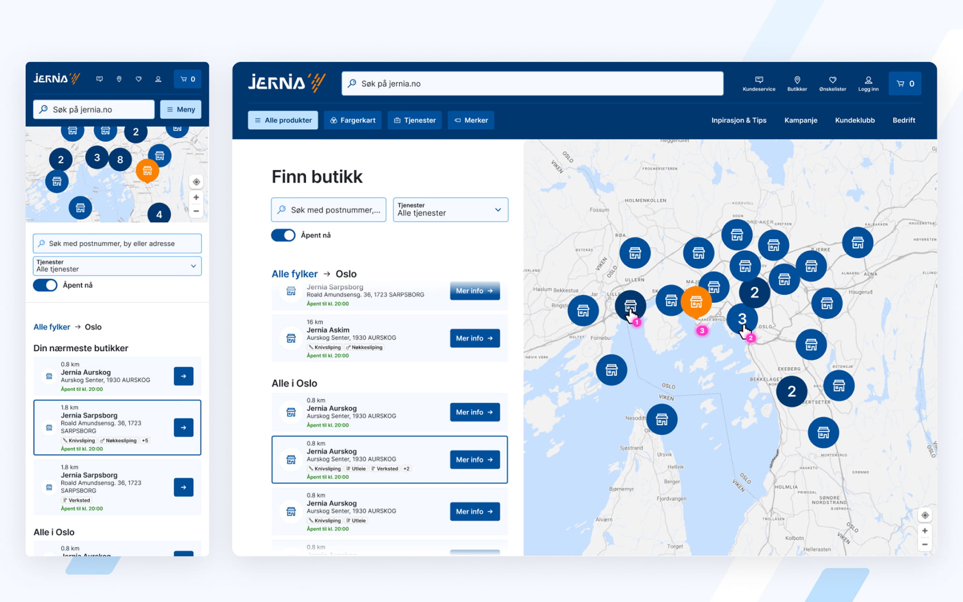This screenshot has height=602, width=963.
Task: Click Mer info for Jernia Askim
Action: point(475,338)
